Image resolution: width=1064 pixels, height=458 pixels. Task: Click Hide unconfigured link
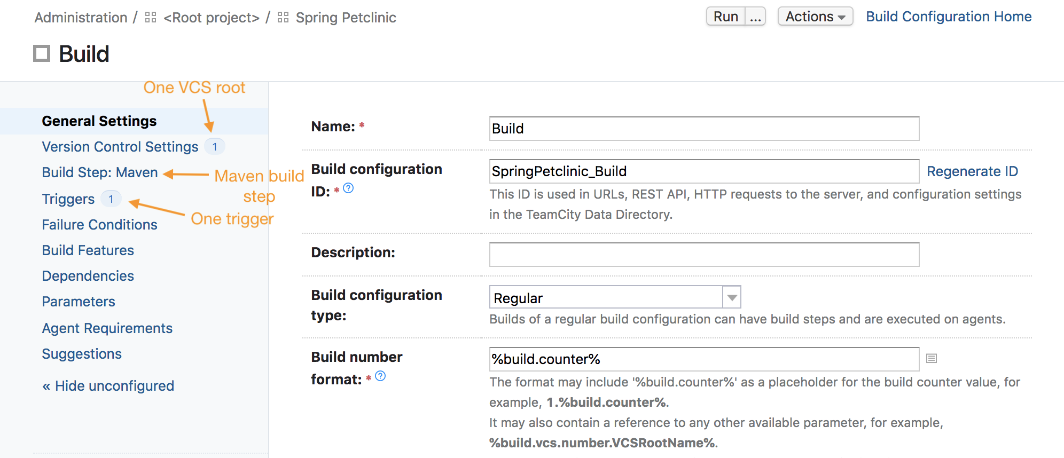108,386
